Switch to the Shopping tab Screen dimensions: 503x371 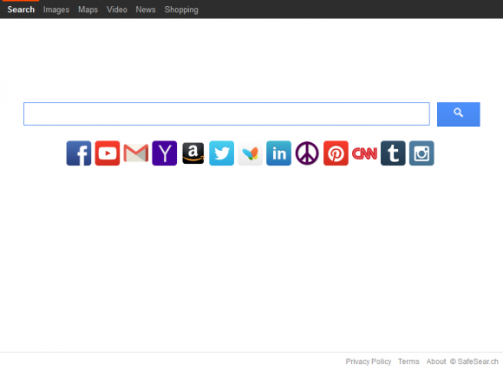point(181,10)
